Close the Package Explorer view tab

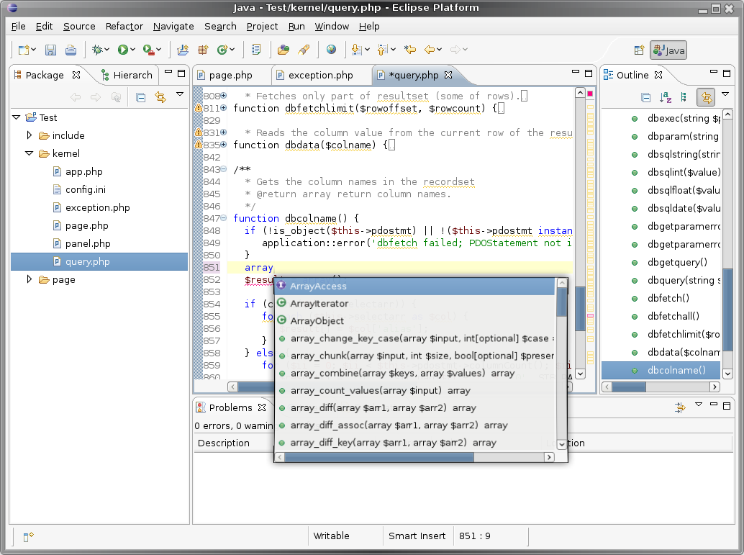tap(76, 75)
